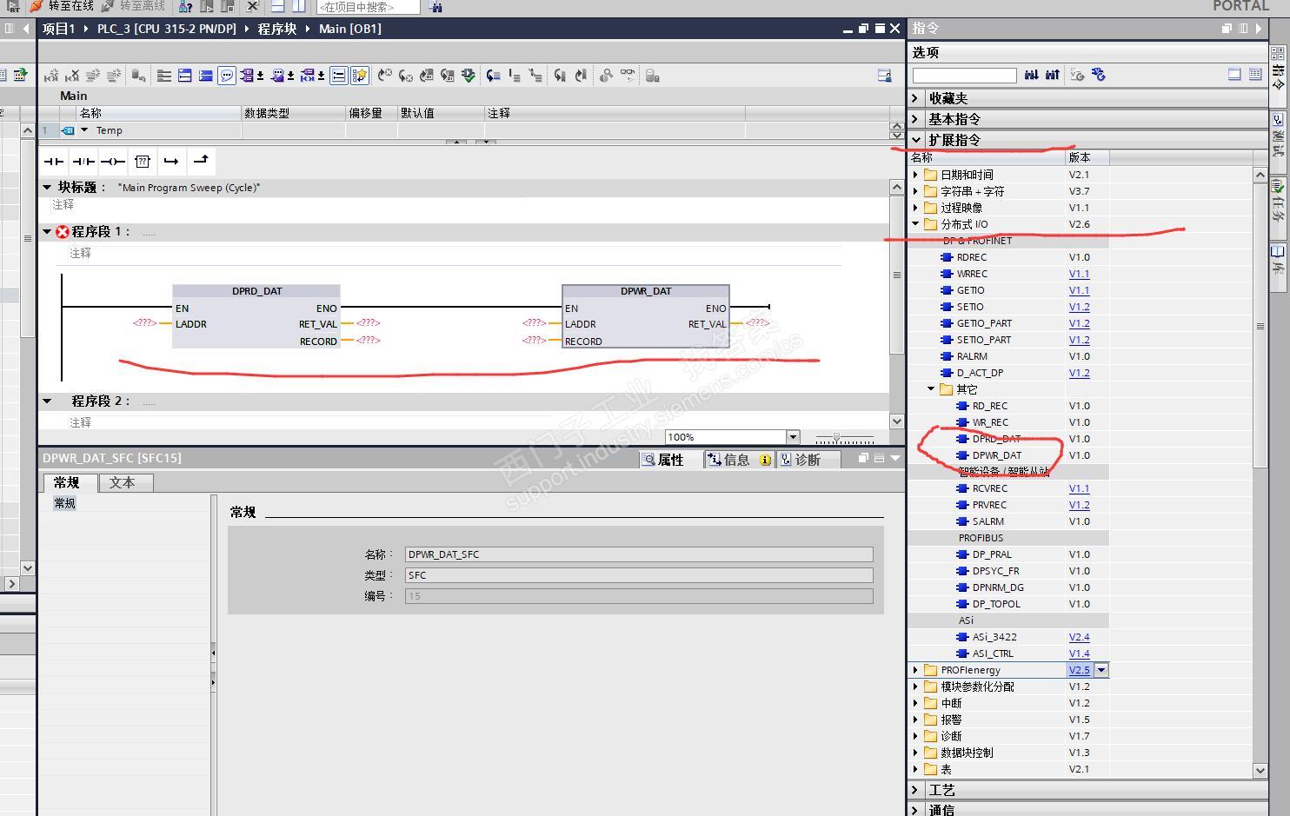Select DPWR_DAT in the instruction tree
The image size is (1290, 816).
point(996,455)
